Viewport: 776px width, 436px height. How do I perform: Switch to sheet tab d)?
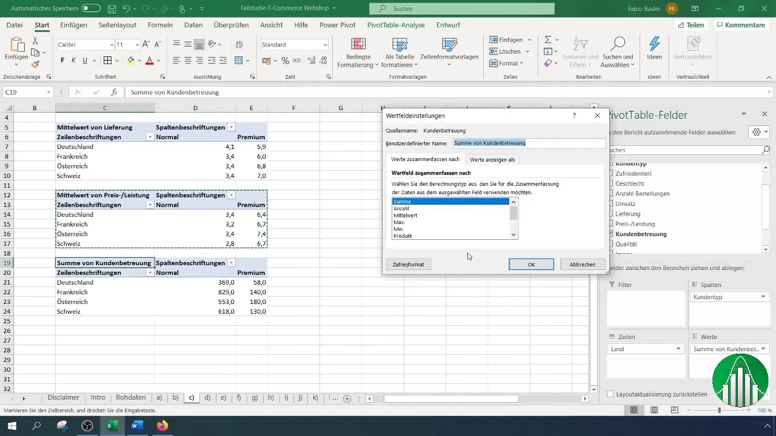(x=207, y=398)
